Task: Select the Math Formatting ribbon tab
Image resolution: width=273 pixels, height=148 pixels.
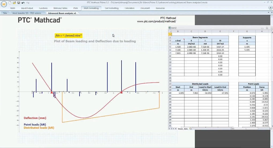Action: click(91, 8)
